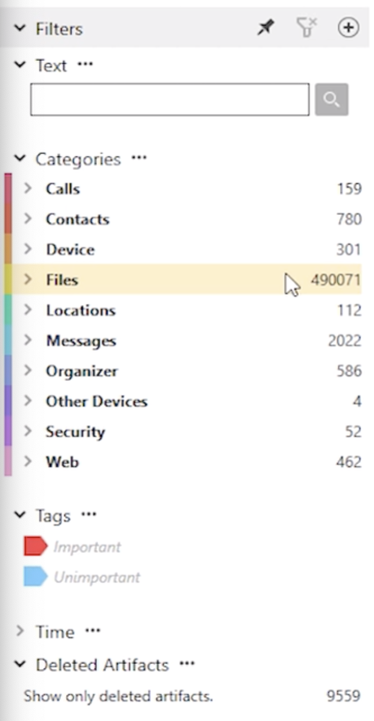Expand the Calls category arrow
Image resolution: width=374 pixels, height=721 pixels.
(x=28, y=188)
